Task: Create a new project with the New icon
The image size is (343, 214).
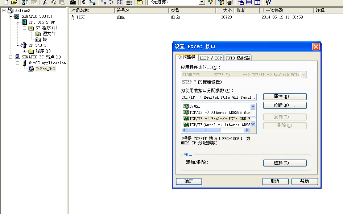Action: [x=6, y=3]
